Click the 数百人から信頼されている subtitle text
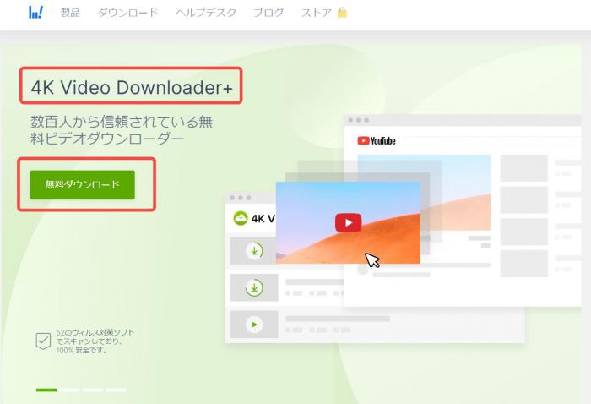 (x=122, y=130)
